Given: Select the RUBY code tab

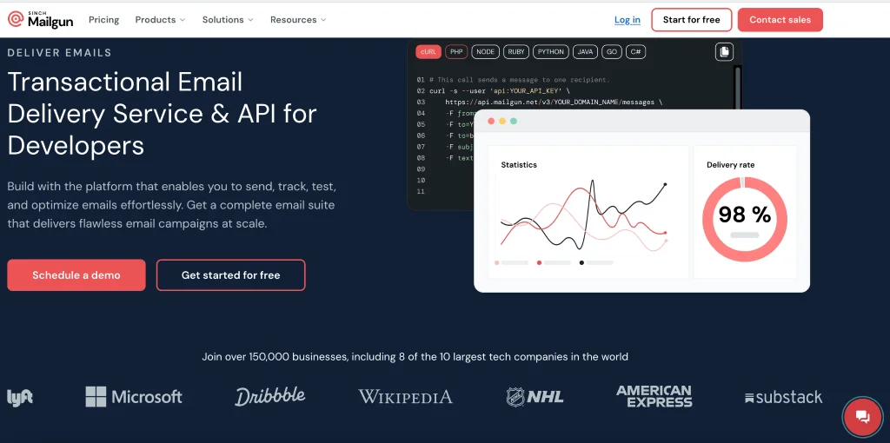Looking at the screenshot, I should tap(516, 51).
